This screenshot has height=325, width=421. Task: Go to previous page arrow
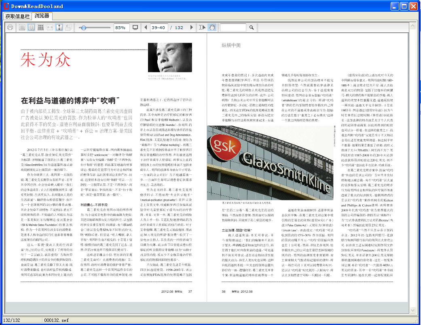click(146, 27)
